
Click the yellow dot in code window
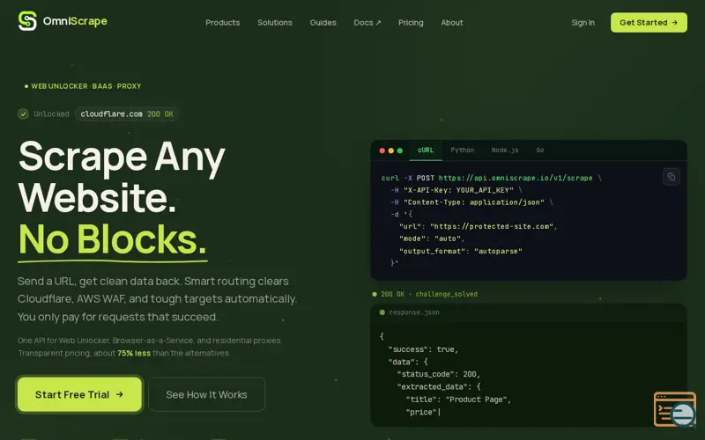[x=391, y=150]
